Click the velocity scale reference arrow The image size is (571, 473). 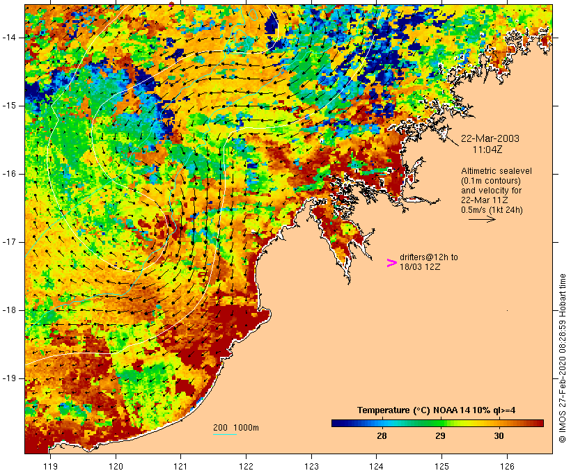(x=482, y=219)
